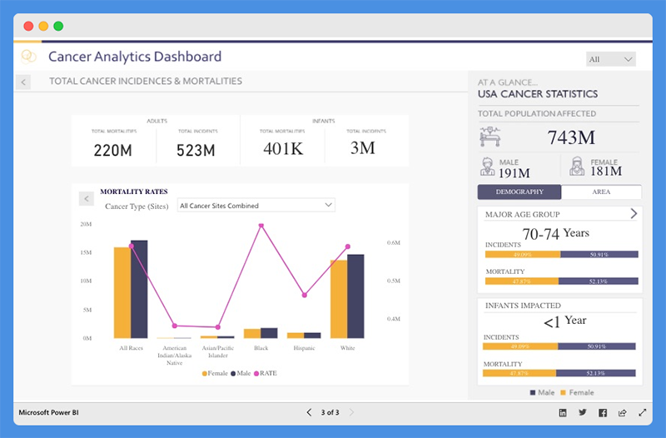Switch to the Area tab
666x438 pixels.
point(601,192)
